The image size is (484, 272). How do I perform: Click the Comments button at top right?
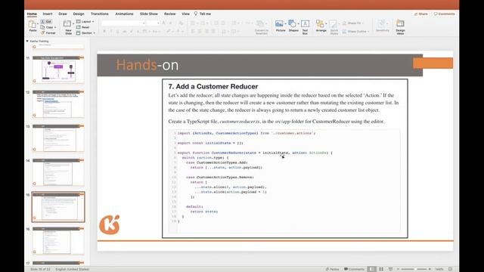pos(444,14)
